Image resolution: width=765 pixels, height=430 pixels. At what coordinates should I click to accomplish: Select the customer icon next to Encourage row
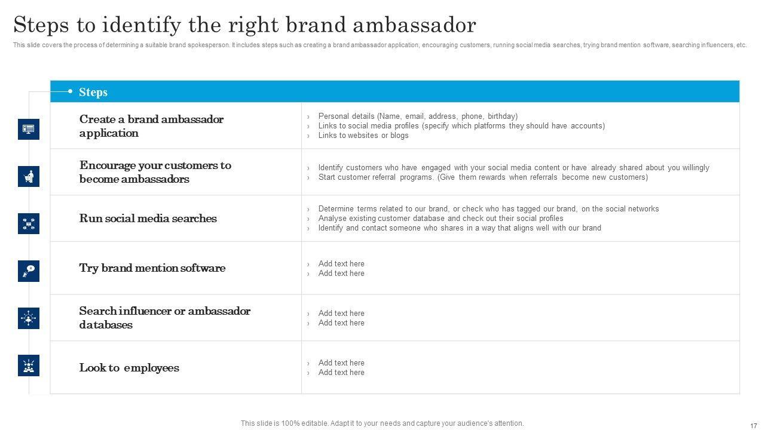(x=28, y=176)
